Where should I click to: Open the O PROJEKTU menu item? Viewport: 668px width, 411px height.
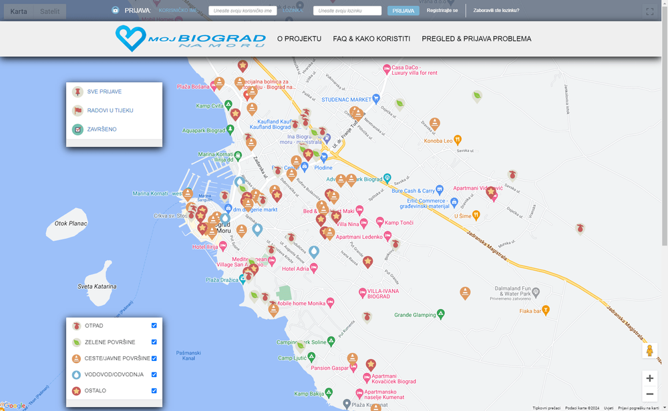(299, 39)
